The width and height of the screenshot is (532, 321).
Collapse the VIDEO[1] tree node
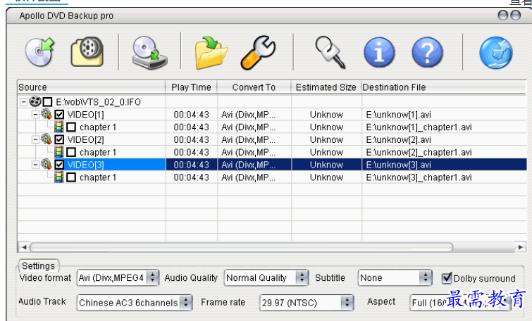pyautogui.click(x=35, y=115)
